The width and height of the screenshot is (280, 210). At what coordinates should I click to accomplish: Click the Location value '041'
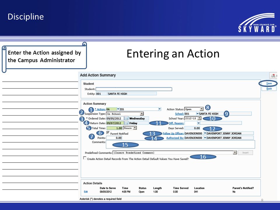(196, 192)
